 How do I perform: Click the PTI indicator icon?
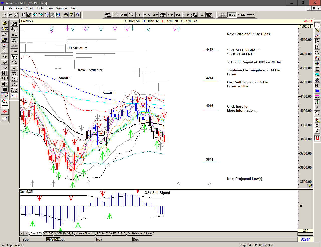(x=317, y=86)
